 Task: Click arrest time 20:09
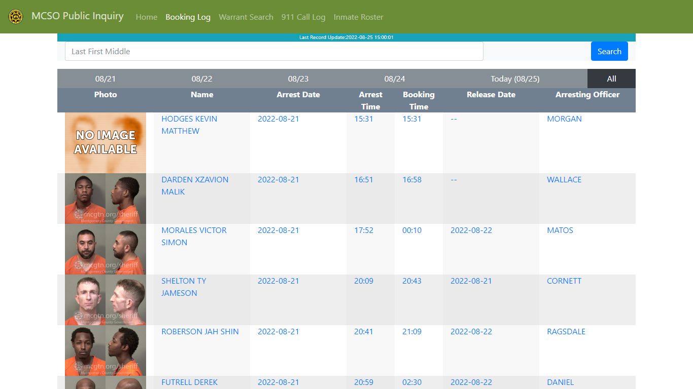364,281
